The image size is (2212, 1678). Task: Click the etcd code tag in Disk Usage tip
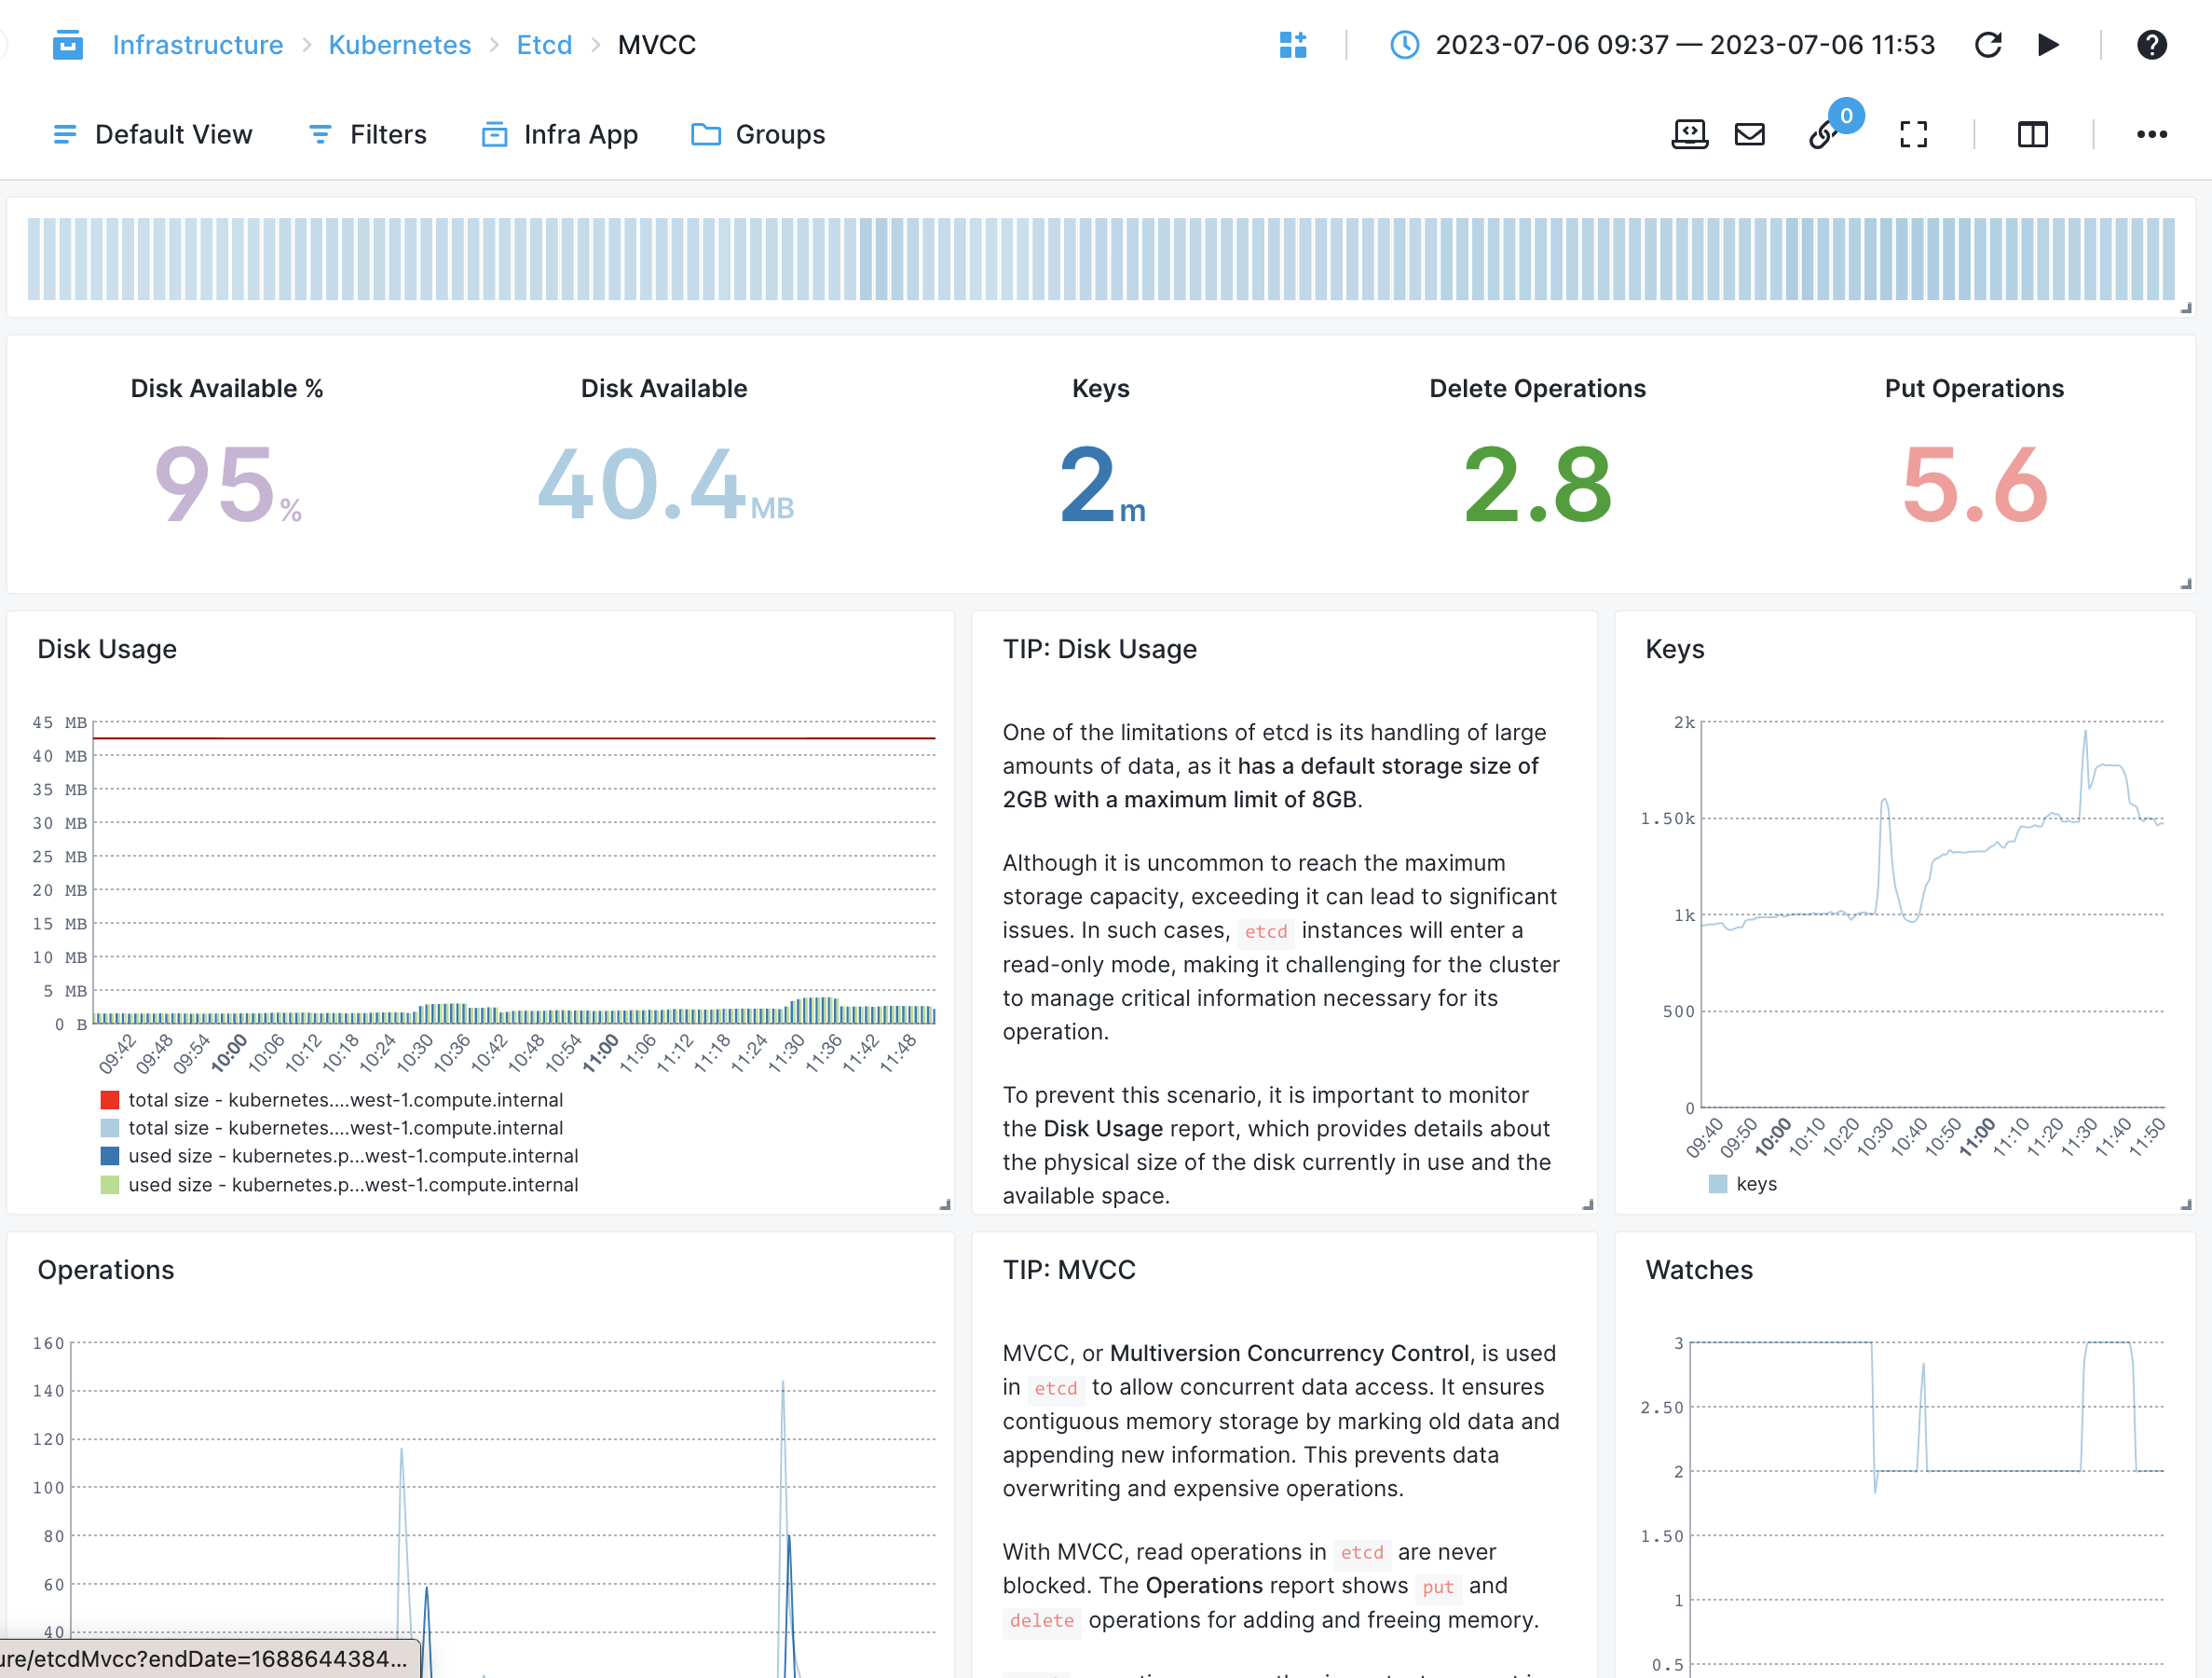(1266, 931)
